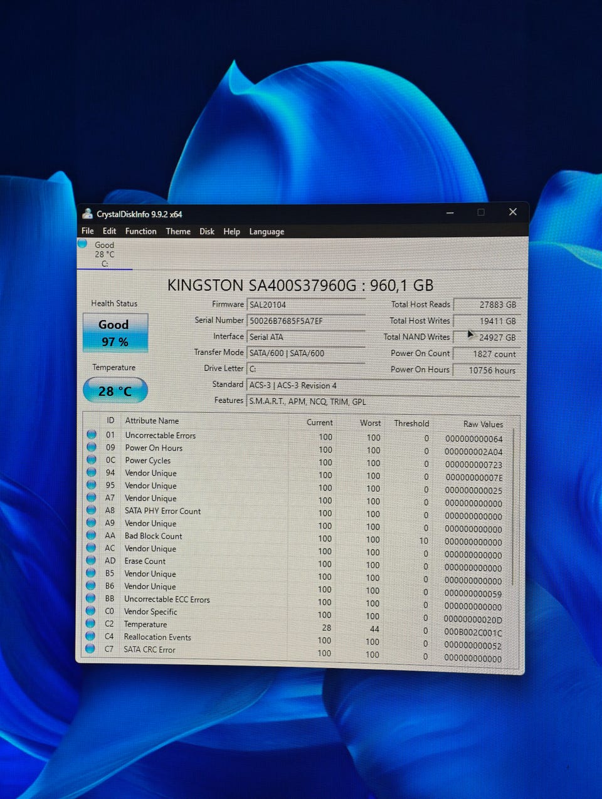Click the Total Host Reads value 27883 GB

[x=487, y=305]
